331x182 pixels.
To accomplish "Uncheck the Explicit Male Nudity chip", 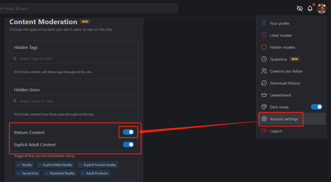I will point(55,165).
